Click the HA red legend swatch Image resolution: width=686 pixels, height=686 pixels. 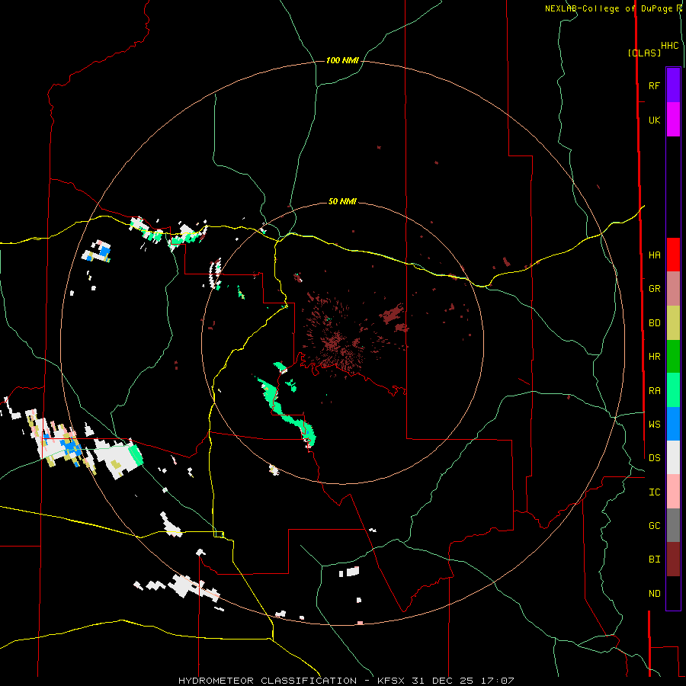tap(673, 255)
